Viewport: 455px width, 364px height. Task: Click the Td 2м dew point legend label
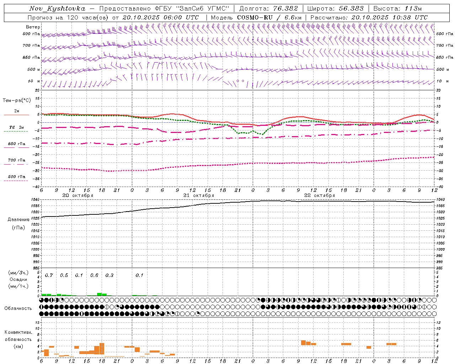17,127
